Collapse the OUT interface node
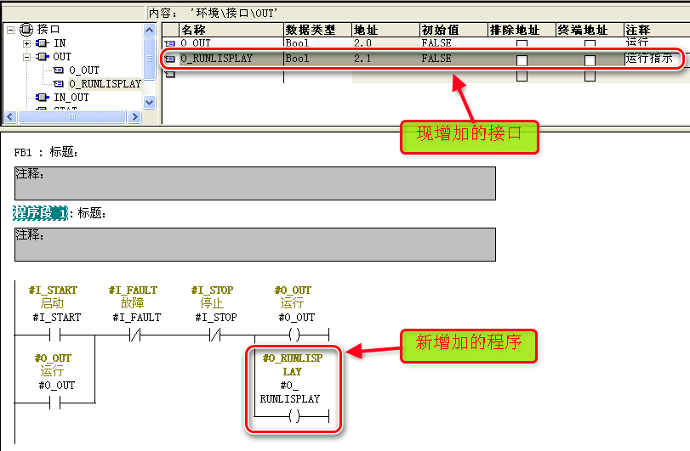Screen dimensions: 690x451 tap(27, 57)
